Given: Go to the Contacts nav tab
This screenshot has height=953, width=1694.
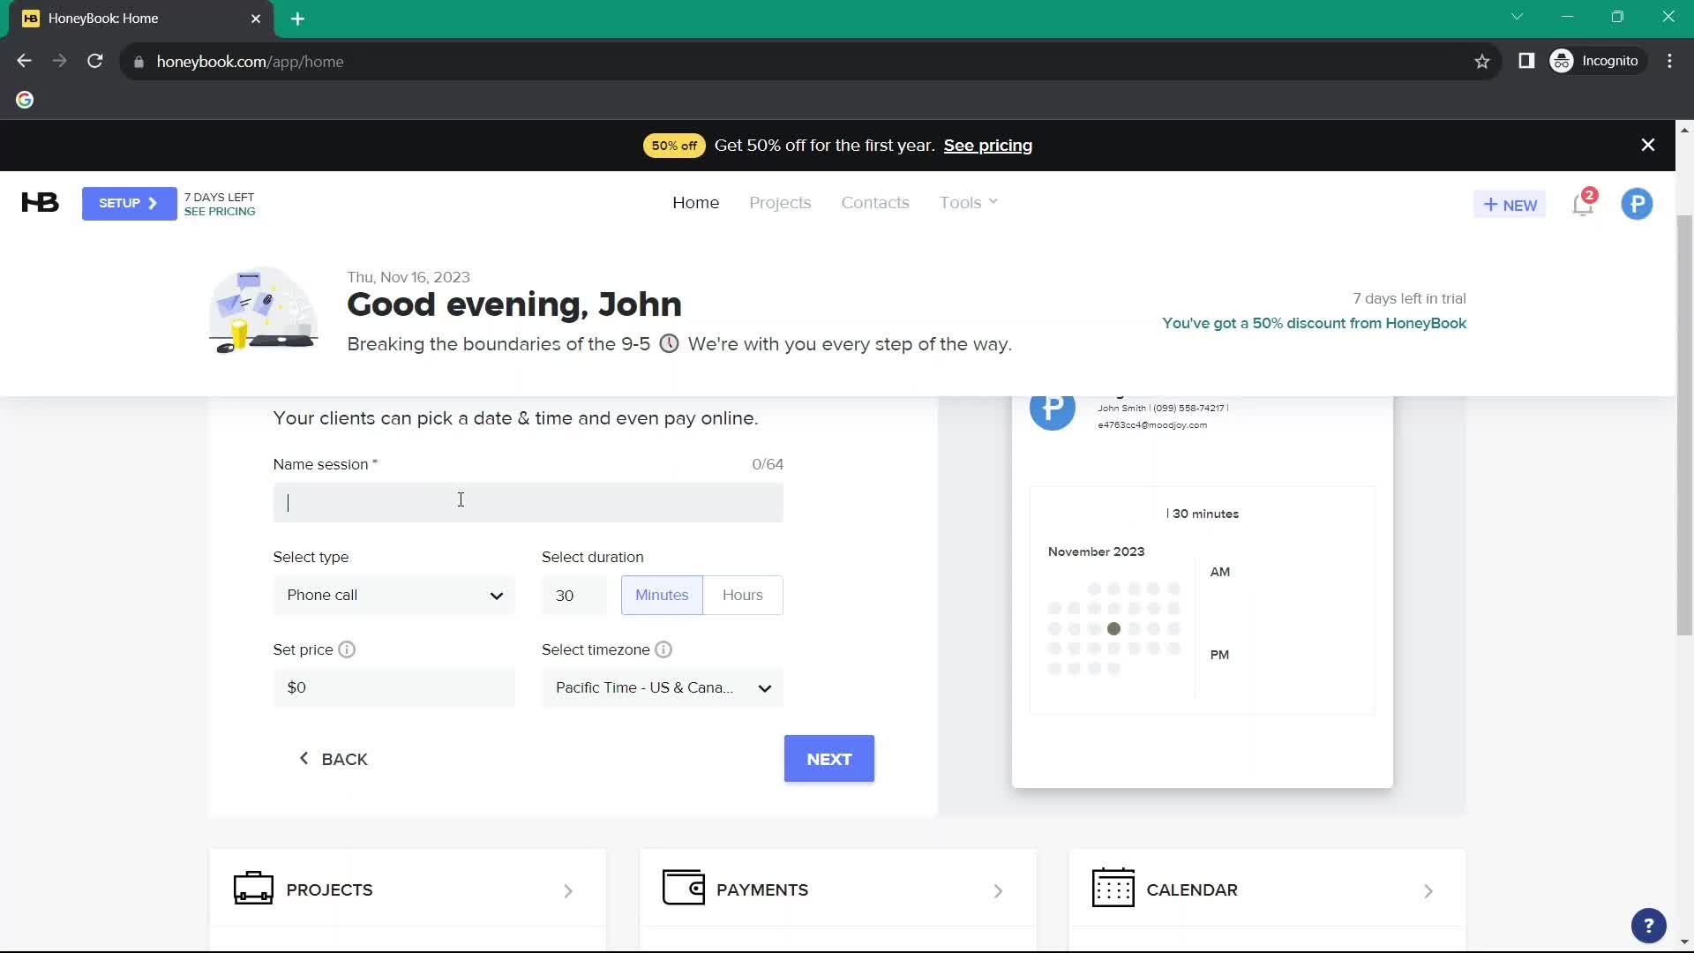Looking at the screenshot, I should (x=875, y=202).
